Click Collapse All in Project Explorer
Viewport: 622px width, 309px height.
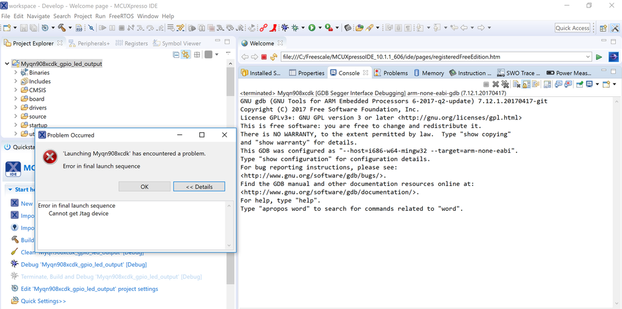(176, 55)
